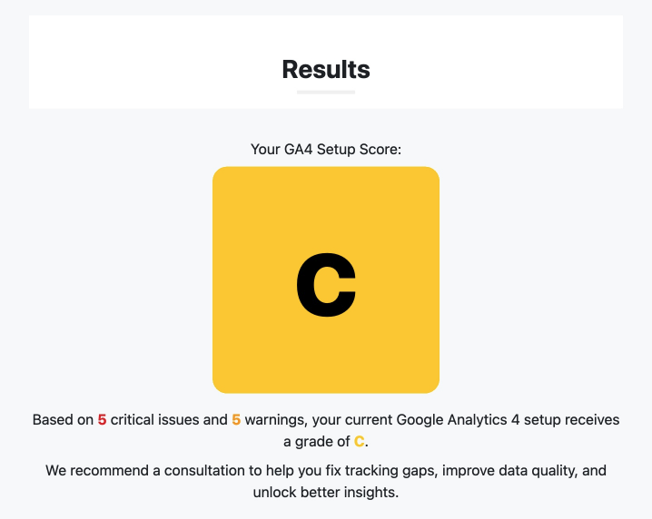This screenshot has height=519, width=652.
Task: Click the gray underline beneath Results
Action: pyautogui.click(x=326, y=93)
